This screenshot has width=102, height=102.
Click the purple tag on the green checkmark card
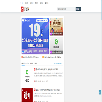(x=51, y=52)
